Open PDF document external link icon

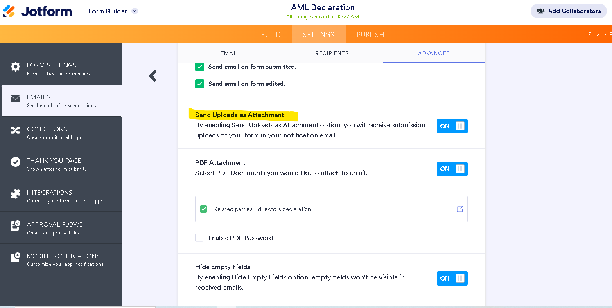click(x=460, y=209)
